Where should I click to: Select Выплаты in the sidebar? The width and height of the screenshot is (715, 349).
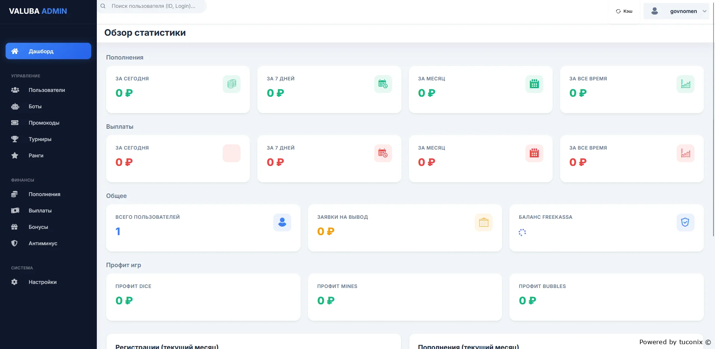pyautogui.click(x=40, y=211)
